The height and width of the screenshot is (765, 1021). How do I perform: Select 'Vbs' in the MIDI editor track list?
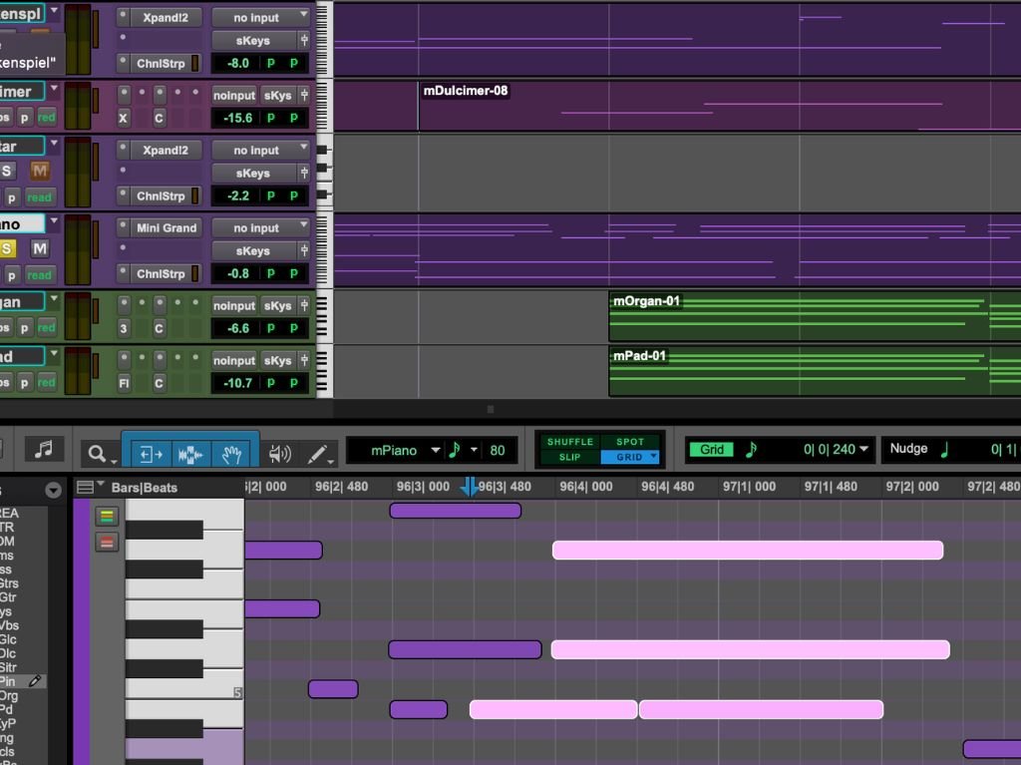8,625
